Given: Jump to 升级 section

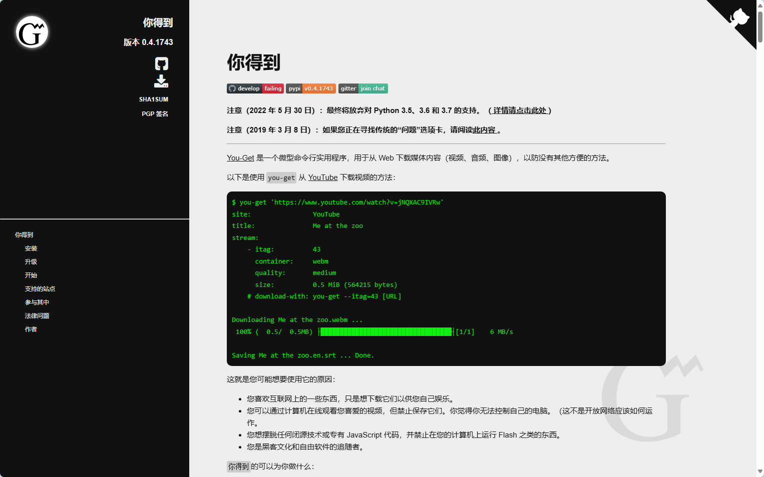Looking at the screenshot, I should pyautogui.click(x=31, y=262).
